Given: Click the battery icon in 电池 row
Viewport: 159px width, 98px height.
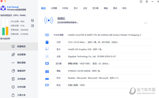Looking at the screenshot, I should coord(47,85).
